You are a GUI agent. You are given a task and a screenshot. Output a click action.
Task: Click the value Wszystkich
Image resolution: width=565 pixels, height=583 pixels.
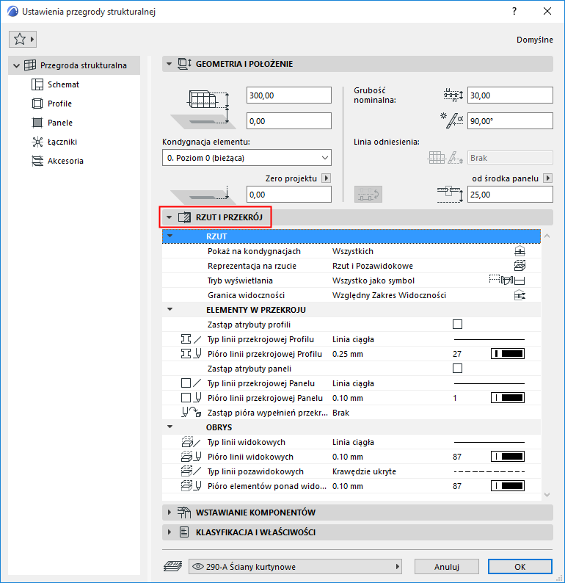coord(352,251)
